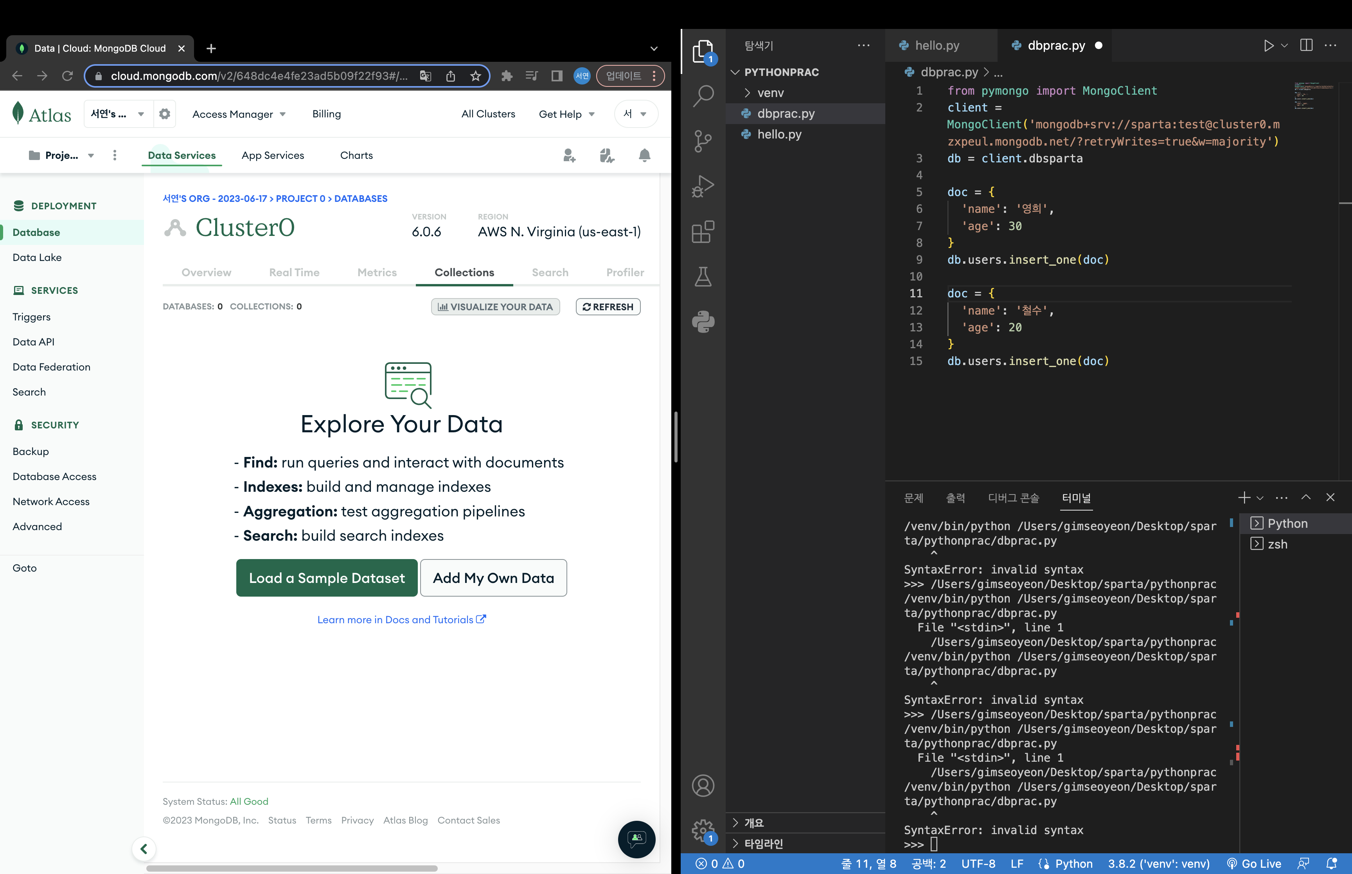Open Run and Debug view in VS Code
This screenshot has width=1352, height=874.
click(703, 186)
